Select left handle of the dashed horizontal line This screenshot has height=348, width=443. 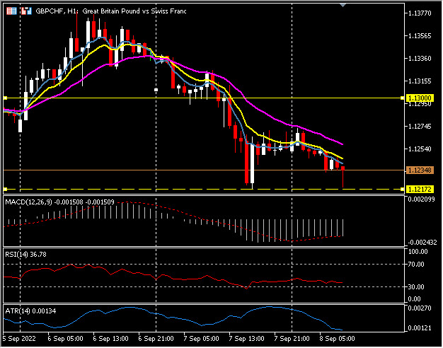pos(5,190)
